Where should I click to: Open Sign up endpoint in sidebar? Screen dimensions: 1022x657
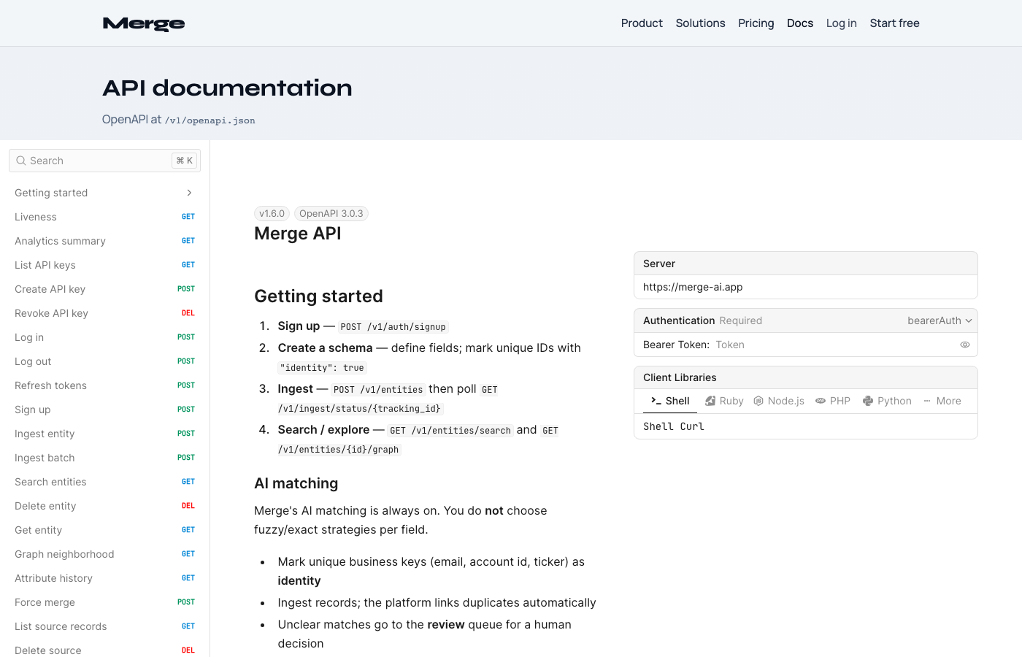(x=104, y=410)
